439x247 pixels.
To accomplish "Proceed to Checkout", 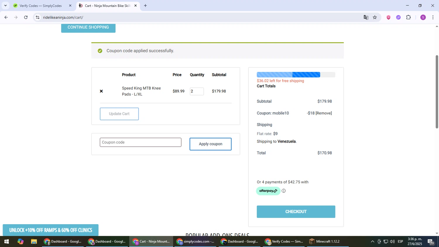I will [296, 212].
